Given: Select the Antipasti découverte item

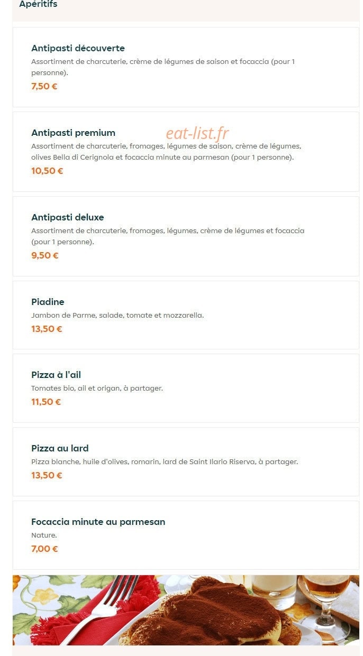Looking at the screenshot, I should [186, 67].
